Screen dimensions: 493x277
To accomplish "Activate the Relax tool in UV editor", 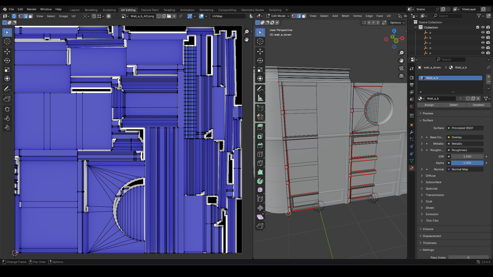I will pyautogui.click(x=7, y=118).
